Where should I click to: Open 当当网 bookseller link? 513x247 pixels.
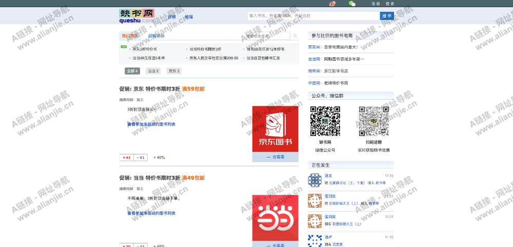click(314, 59)
